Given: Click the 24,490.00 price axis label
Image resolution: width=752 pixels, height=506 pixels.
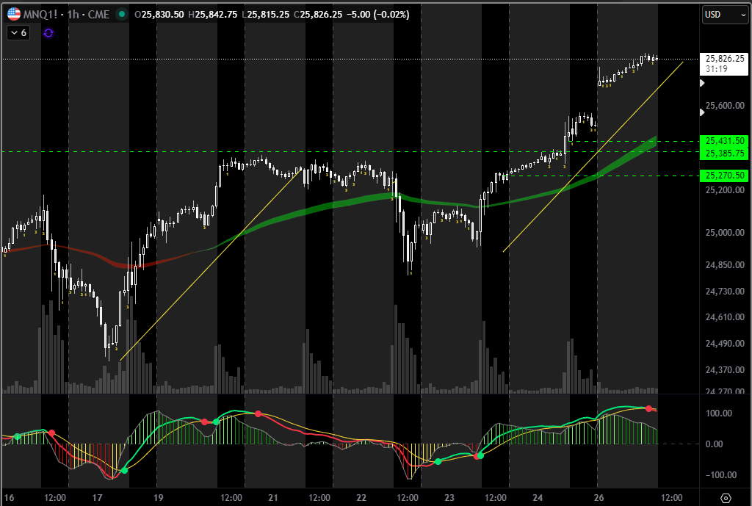Looking at the screenshot, I should click(725, 344).
